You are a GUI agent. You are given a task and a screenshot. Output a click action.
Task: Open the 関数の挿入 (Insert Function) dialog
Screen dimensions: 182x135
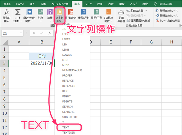coord(7,16)
